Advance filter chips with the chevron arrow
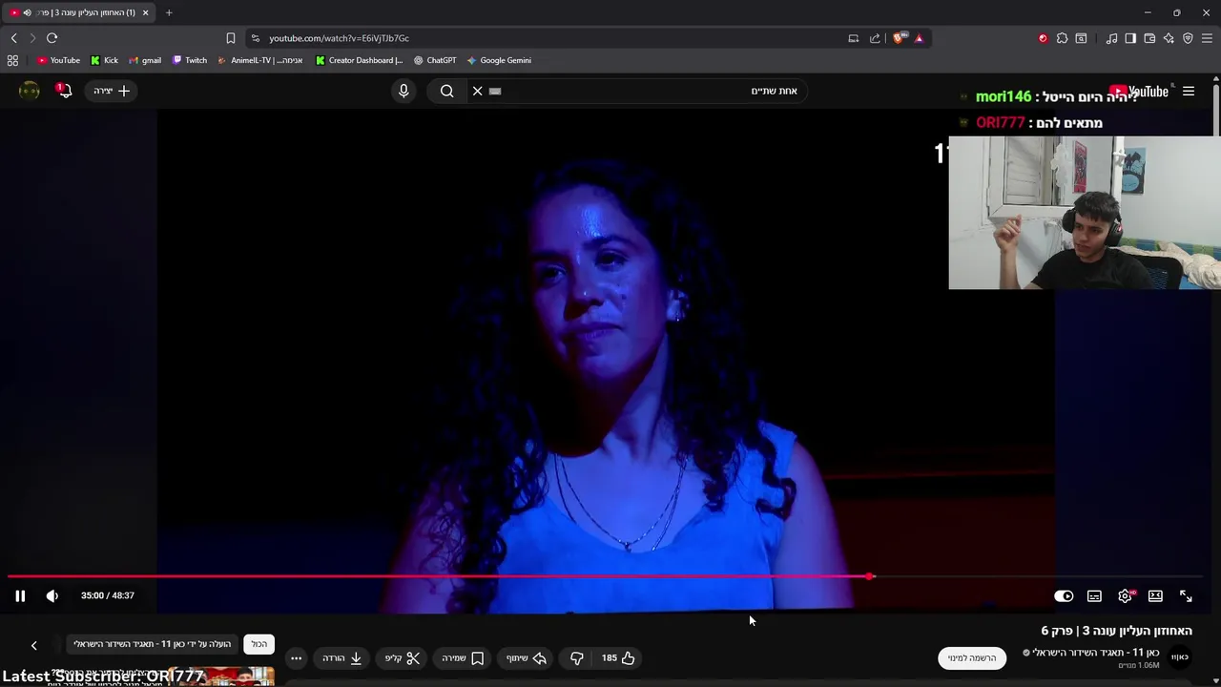This screenshot has height=687, width=1221. pyautogui.click(x=33, y=645)
